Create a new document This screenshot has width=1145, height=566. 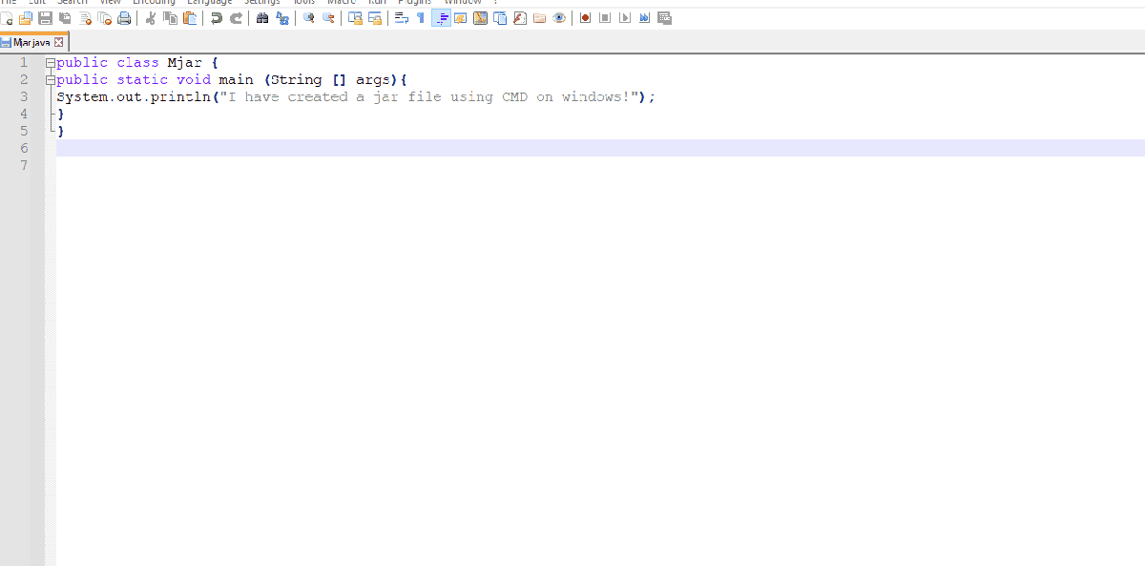coord(8,17)
